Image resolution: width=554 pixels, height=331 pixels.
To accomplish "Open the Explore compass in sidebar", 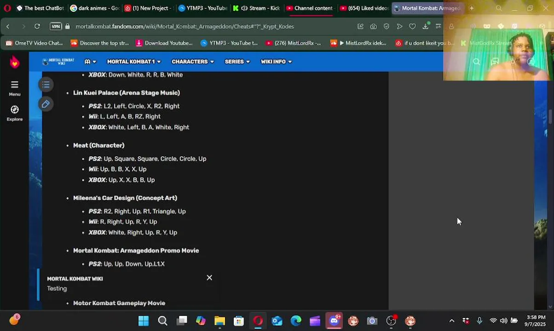I will (x=14, y=113).
